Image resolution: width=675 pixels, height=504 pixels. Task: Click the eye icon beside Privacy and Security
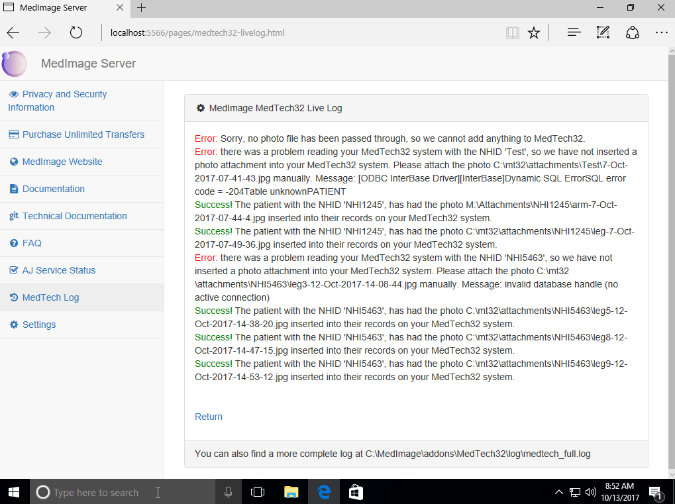point(14,94)
